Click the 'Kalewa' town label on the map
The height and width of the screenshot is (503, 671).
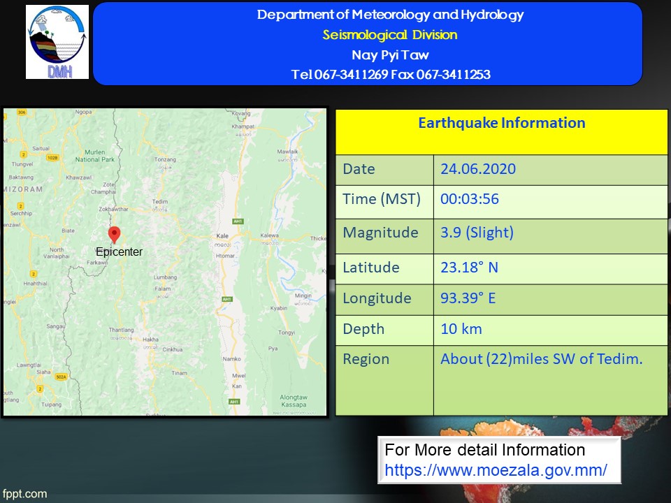tap(270, 235)
